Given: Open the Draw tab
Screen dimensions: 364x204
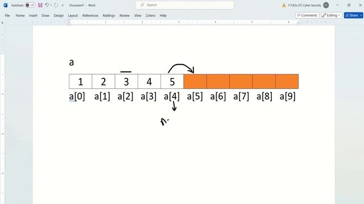Looking at the screenshot, I should point(45,15).
